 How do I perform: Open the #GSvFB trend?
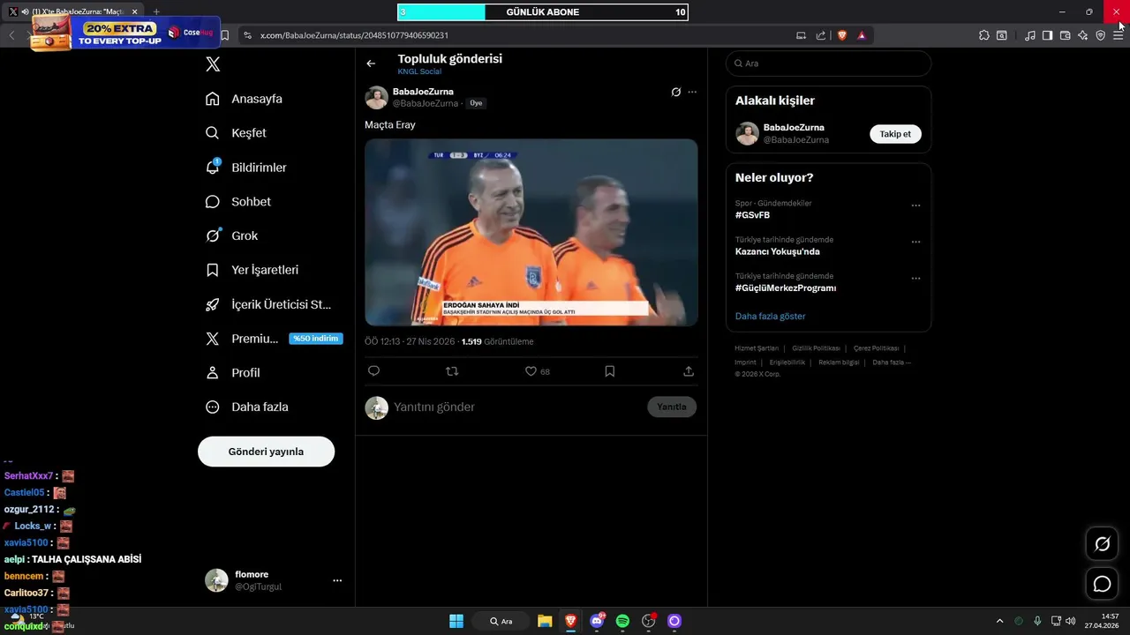[x=752, y=215]
